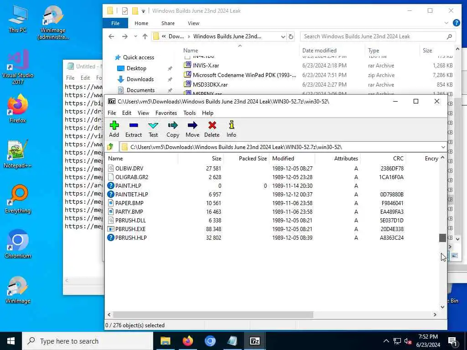Refresh the Explorer address bar
This screenshot has height=350, width=467.
[291, 36]
